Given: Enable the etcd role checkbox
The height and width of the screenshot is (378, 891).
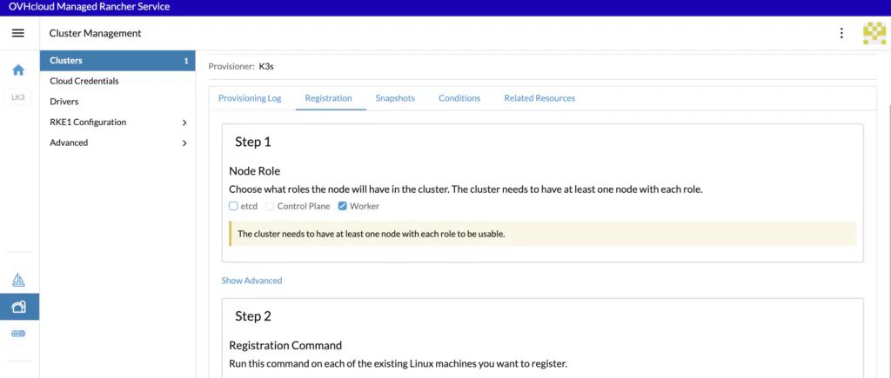Looking at the screenshot, I should click(233, 206).
